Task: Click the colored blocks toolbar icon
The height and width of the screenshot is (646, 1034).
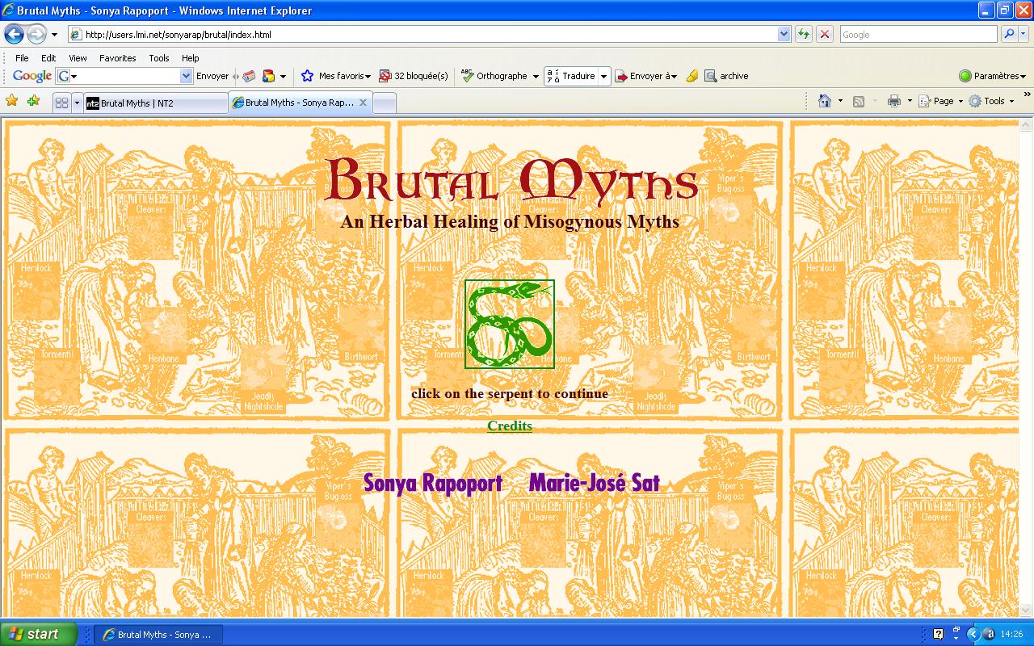Action: (x=268, y=76)
